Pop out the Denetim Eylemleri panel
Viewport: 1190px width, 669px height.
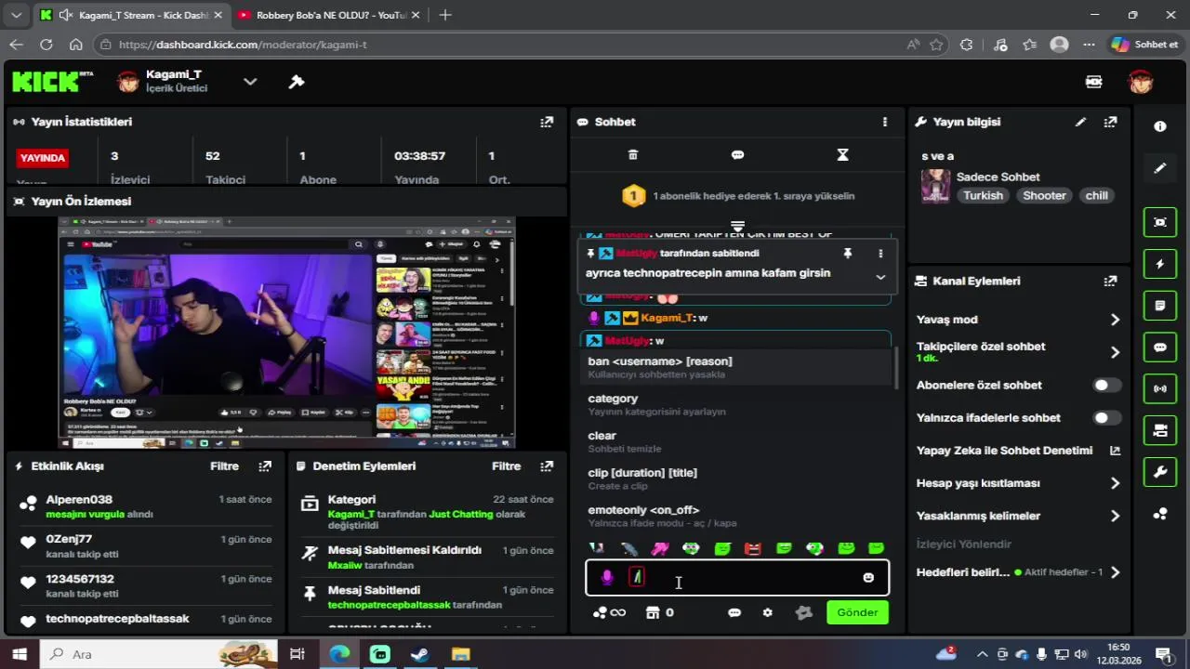click(x=547, y=466)
